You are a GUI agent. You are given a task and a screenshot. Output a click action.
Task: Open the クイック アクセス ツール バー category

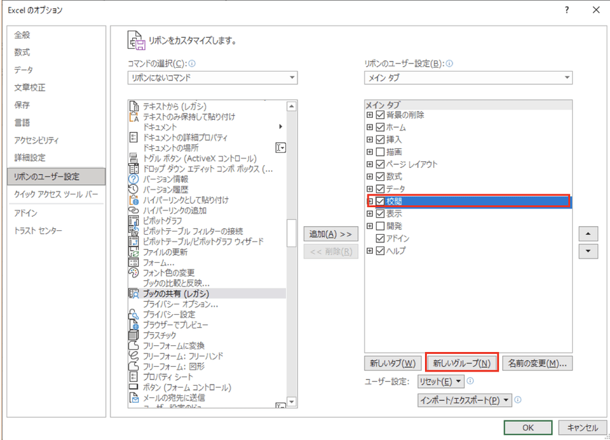coord(56,194)
